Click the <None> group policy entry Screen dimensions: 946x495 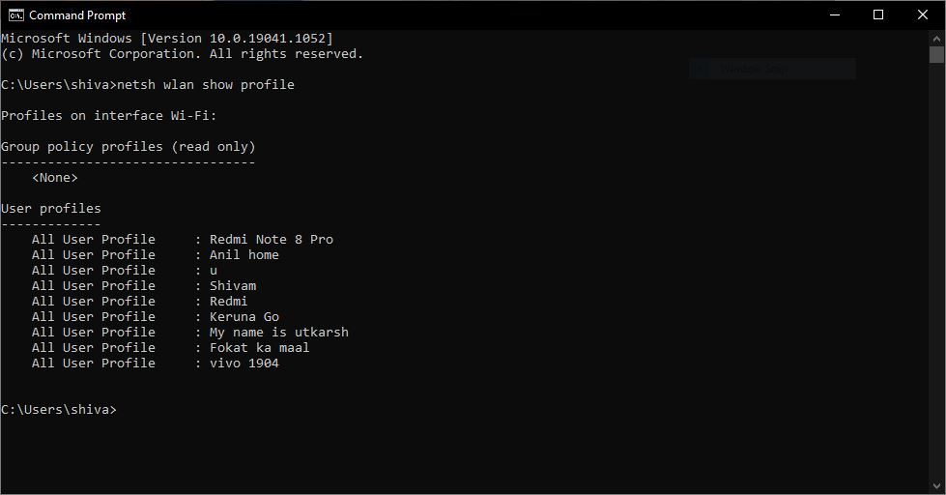tap(55, 178)
